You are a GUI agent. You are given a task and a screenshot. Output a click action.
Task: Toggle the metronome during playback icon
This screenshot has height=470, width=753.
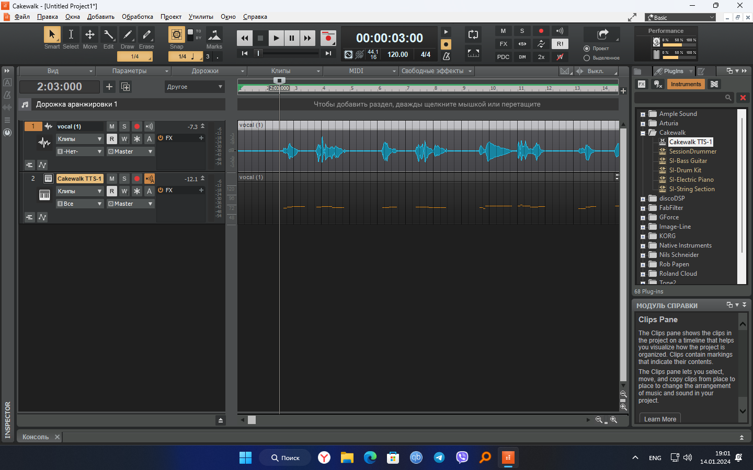click(446, 56)
